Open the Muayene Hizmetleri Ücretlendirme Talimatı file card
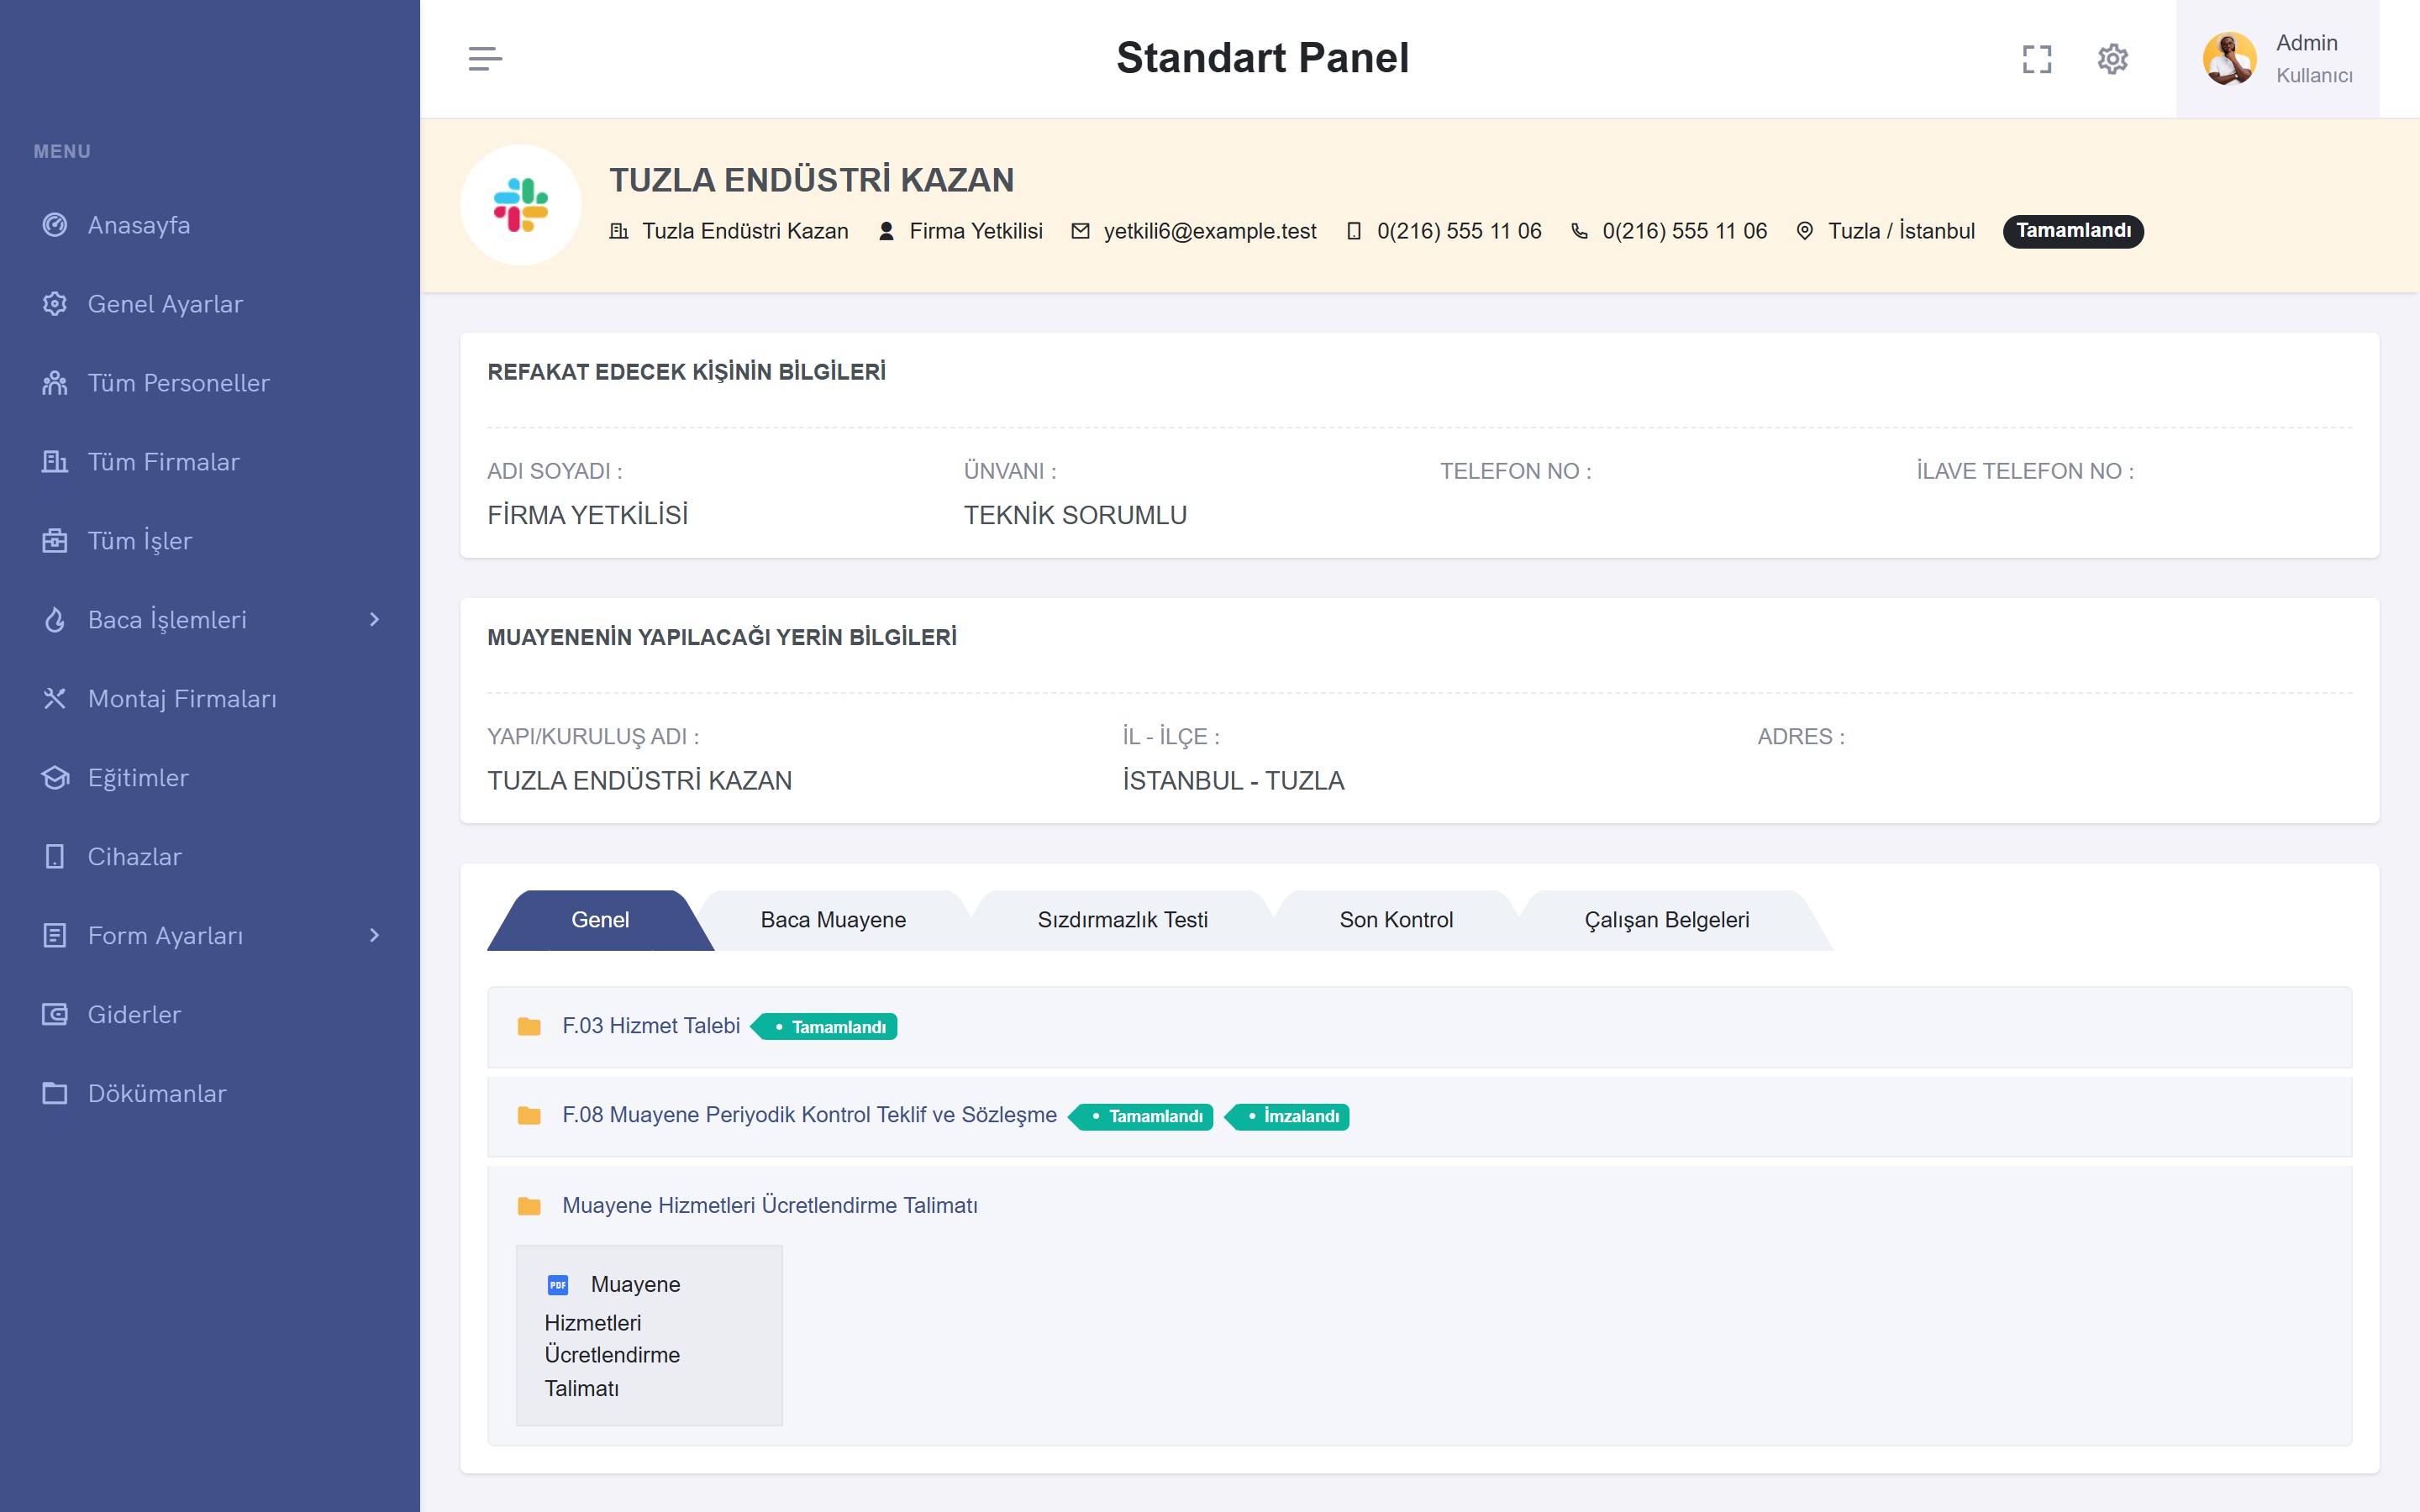Image resolution: width=2420 pixels, height=1512 pixels. click(x=649, y=1335)
